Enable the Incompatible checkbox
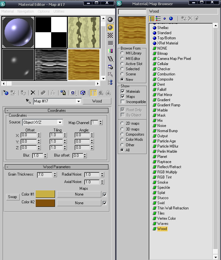The image size is (221, 260). tap(123, 102)
